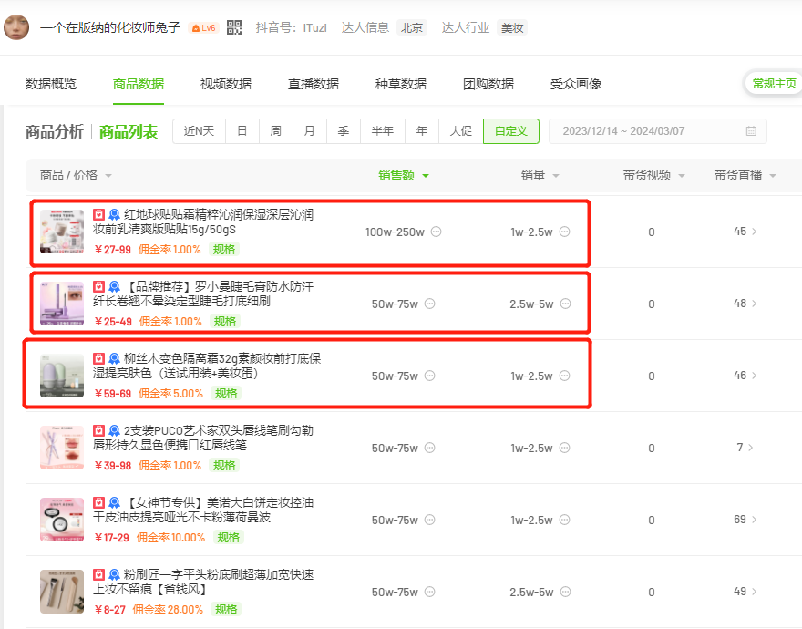Click info icon beside 粉刷匠 50w-75w sales

tap(429, 593)
